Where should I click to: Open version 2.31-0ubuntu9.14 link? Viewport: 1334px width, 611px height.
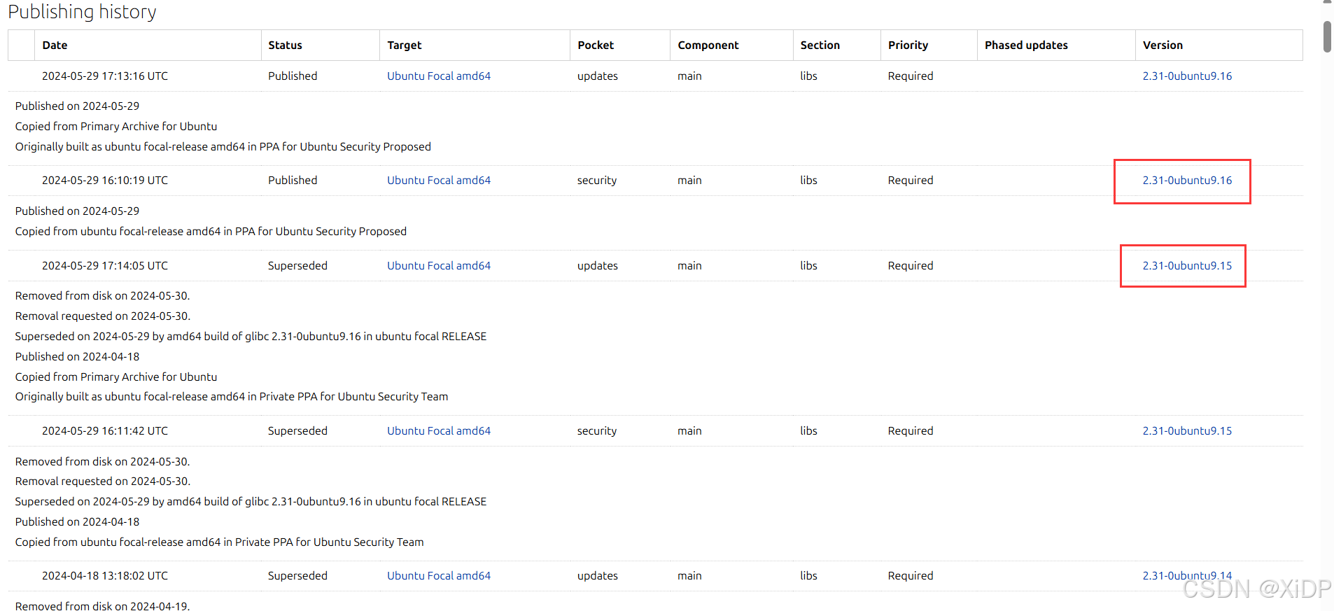click(1186, 575)
